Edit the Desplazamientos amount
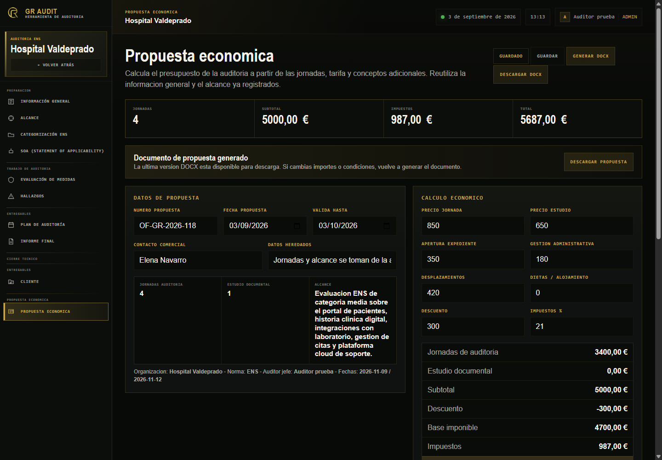Screen dimensions: 662x460 (x=473, y=293)
